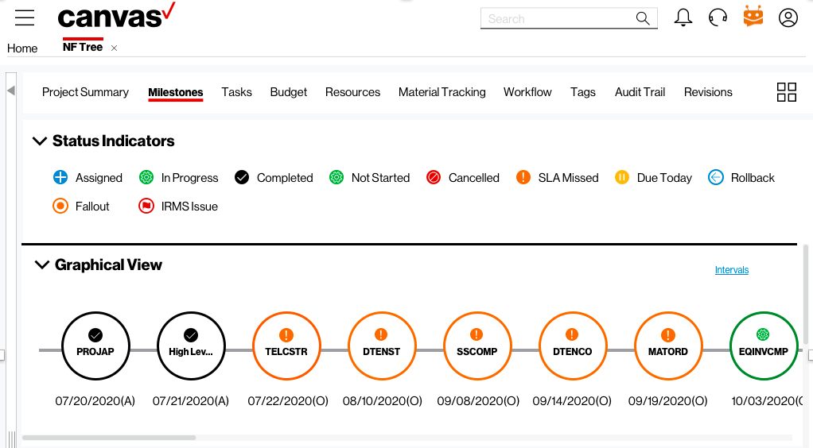Collapse the Status Indicators section
The image size is (813, 448).
point(40,141)
